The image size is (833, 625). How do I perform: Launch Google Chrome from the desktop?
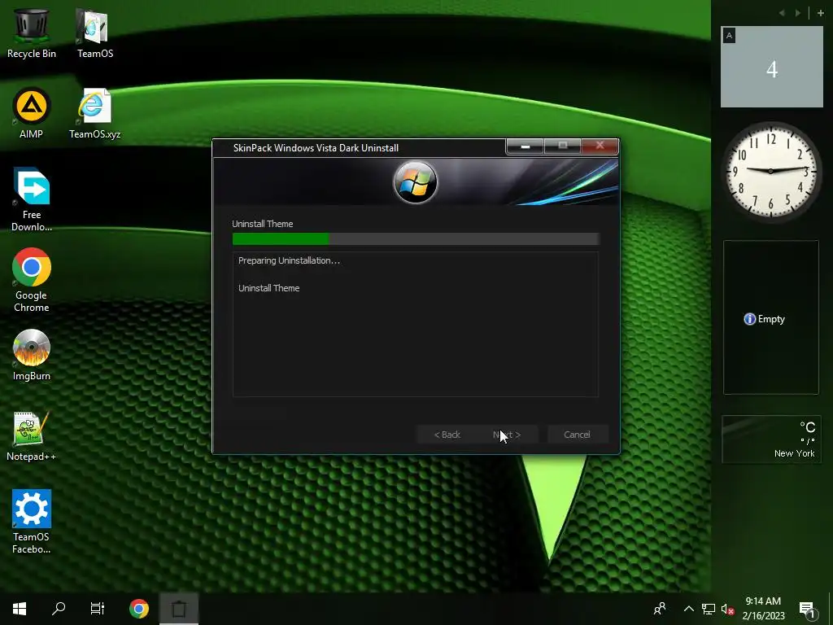(x=32, y=281)
